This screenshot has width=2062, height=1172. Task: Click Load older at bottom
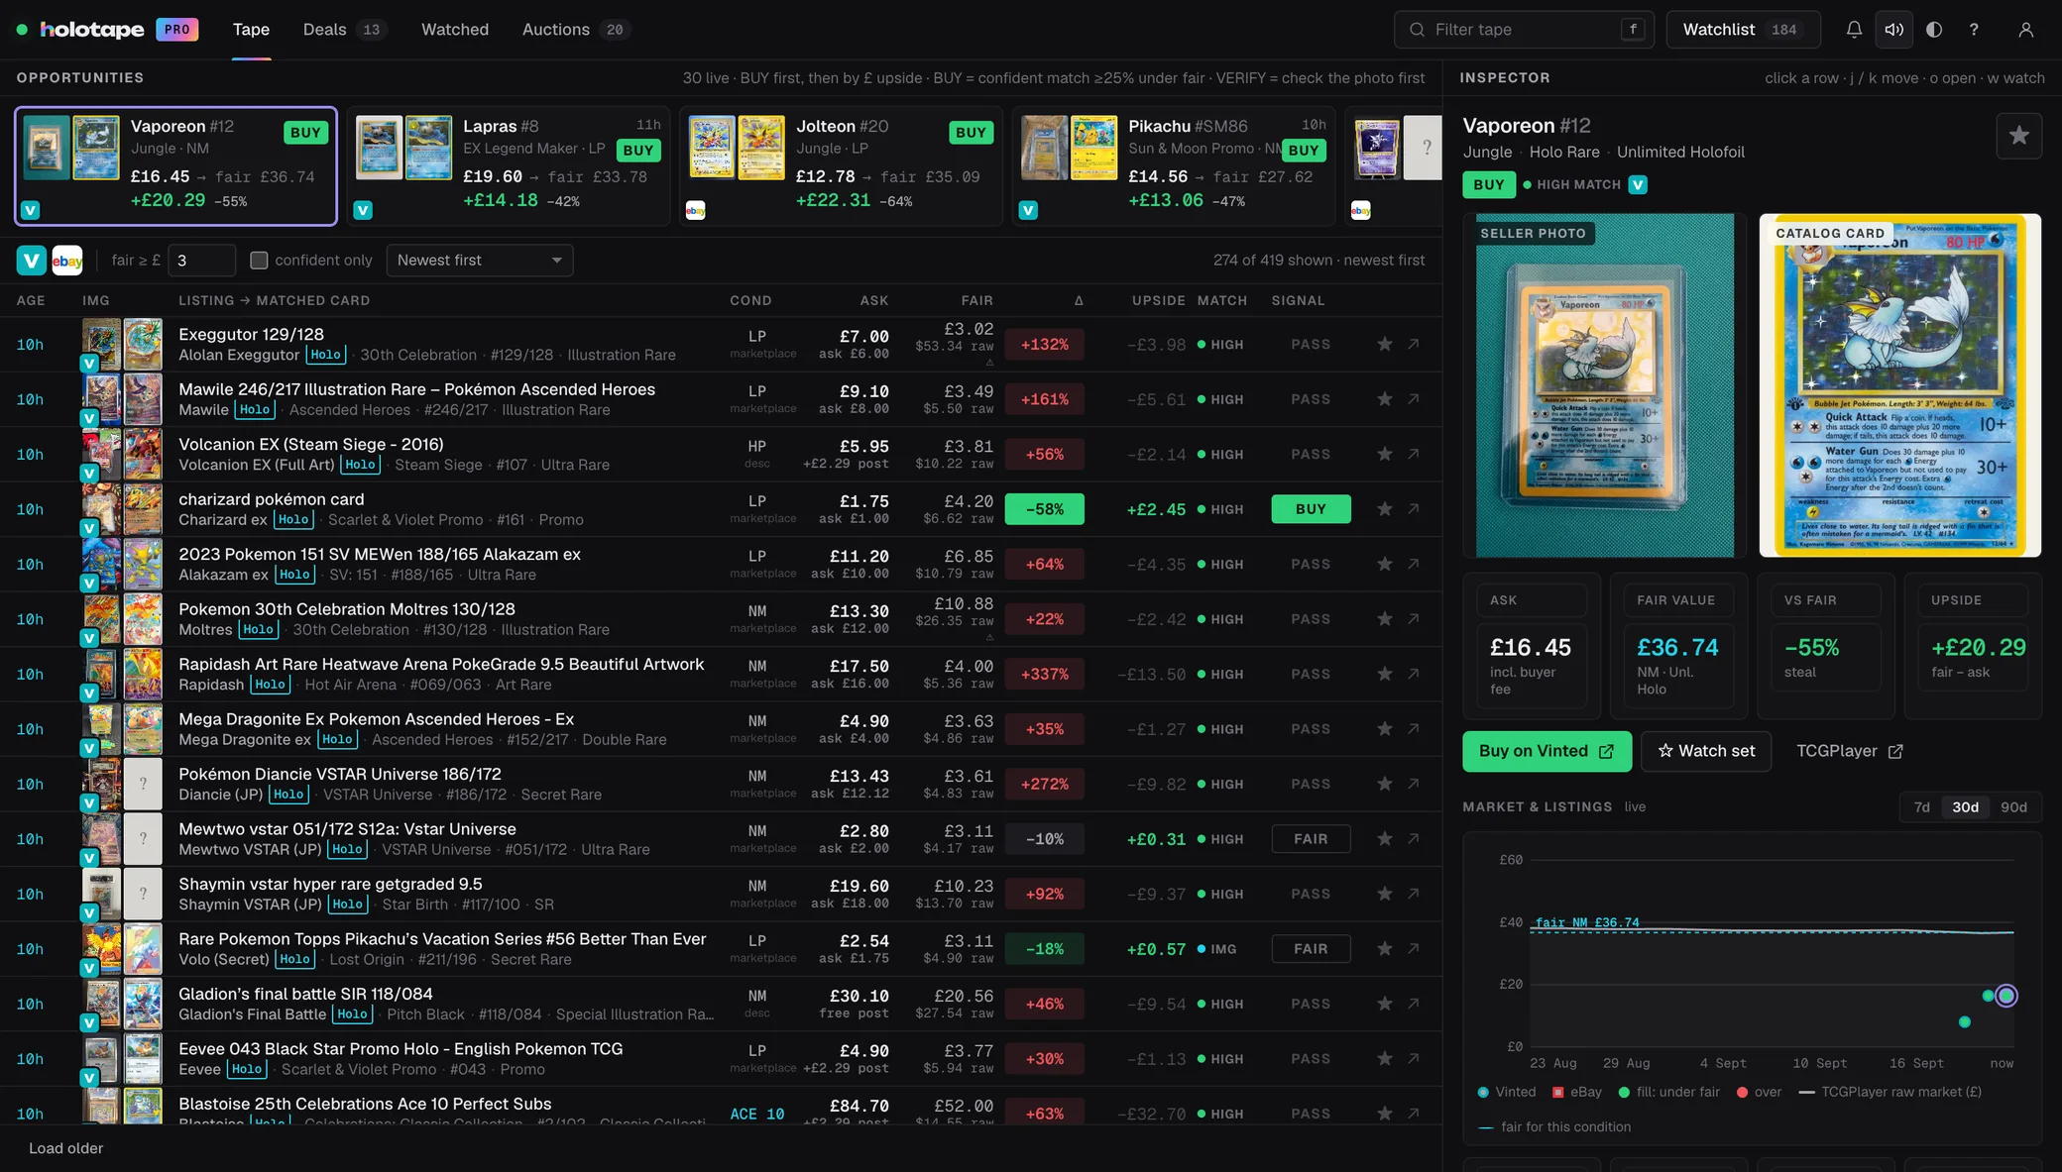tap(65, 1148)
